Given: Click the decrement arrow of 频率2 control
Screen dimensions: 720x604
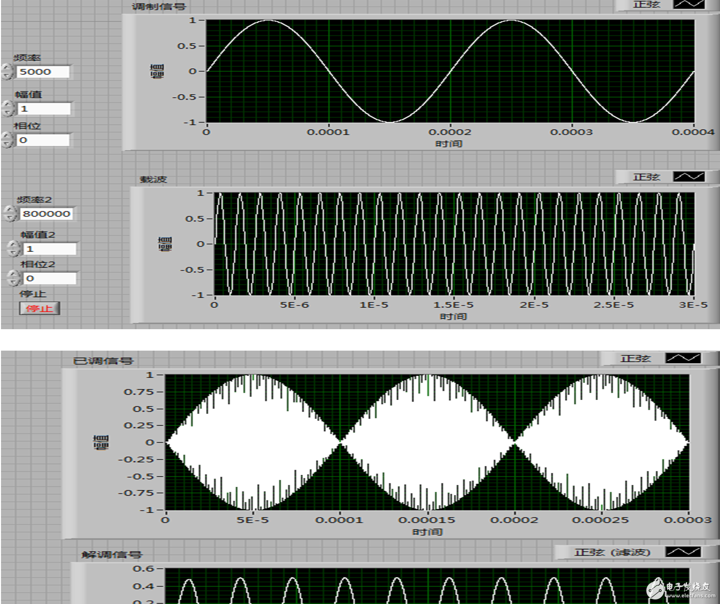Looking at the screenshot, I should pyautogui.click(x=11, y=217).
